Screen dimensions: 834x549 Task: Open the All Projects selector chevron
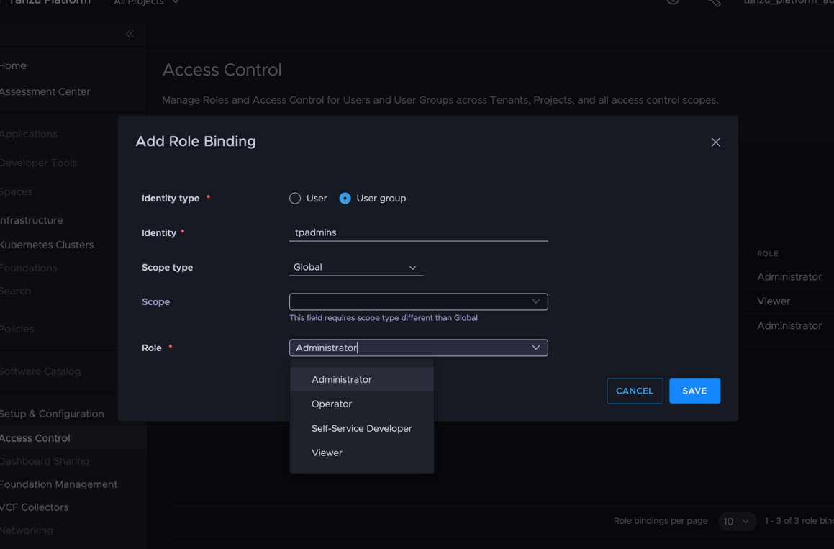(176, 3)
